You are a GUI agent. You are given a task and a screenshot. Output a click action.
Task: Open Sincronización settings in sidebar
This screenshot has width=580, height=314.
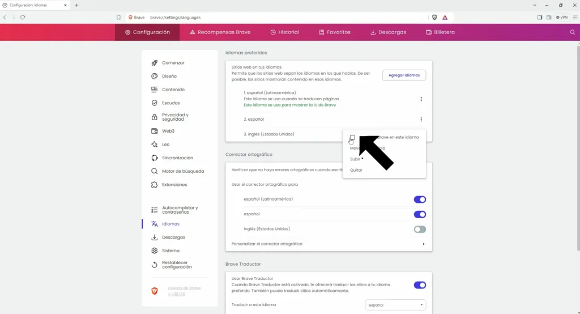(x=172, y=158)
